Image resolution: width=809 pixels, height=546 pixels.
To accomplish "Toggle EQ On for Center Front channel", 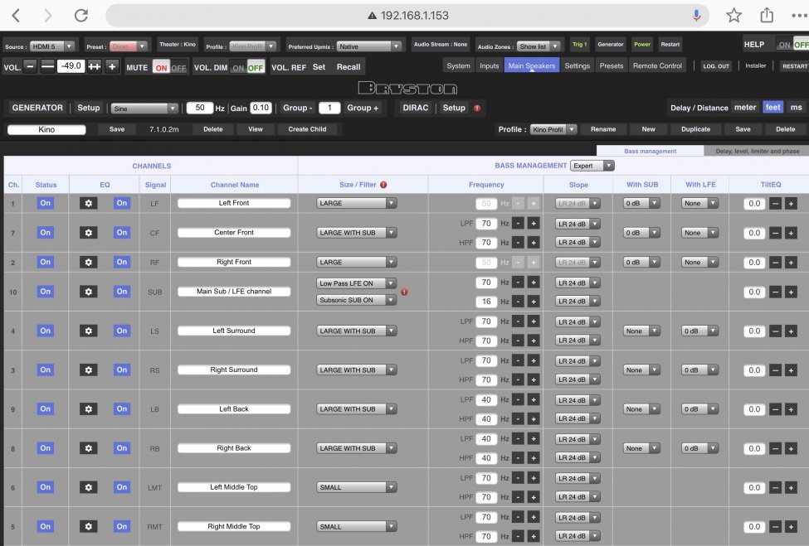I will click(x=122, y=233).
